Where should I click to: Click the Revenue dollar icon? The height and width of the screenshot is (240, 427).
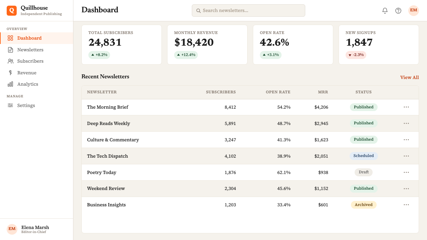[x=10, y=73]
